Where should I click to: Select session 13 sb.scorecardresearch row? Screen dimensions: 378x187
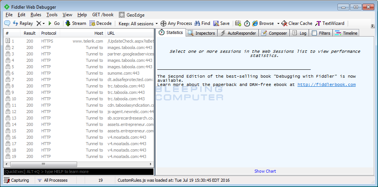click(x=79, y=118)
